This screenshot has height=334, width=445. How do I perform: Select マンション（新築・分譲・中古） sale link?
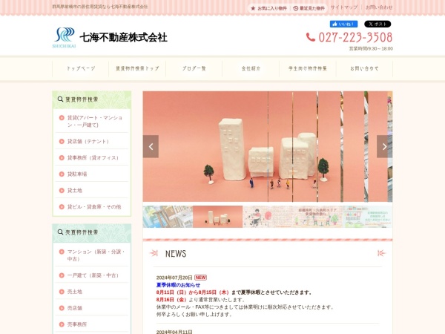click(x=92, y=255)
